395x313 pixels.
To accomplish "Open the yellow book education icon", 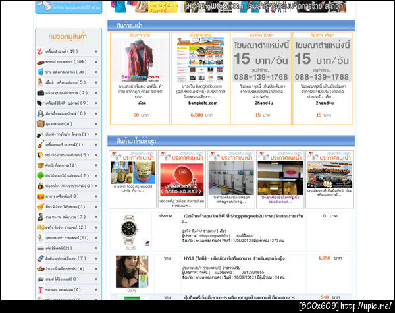I will pos(41,155).
